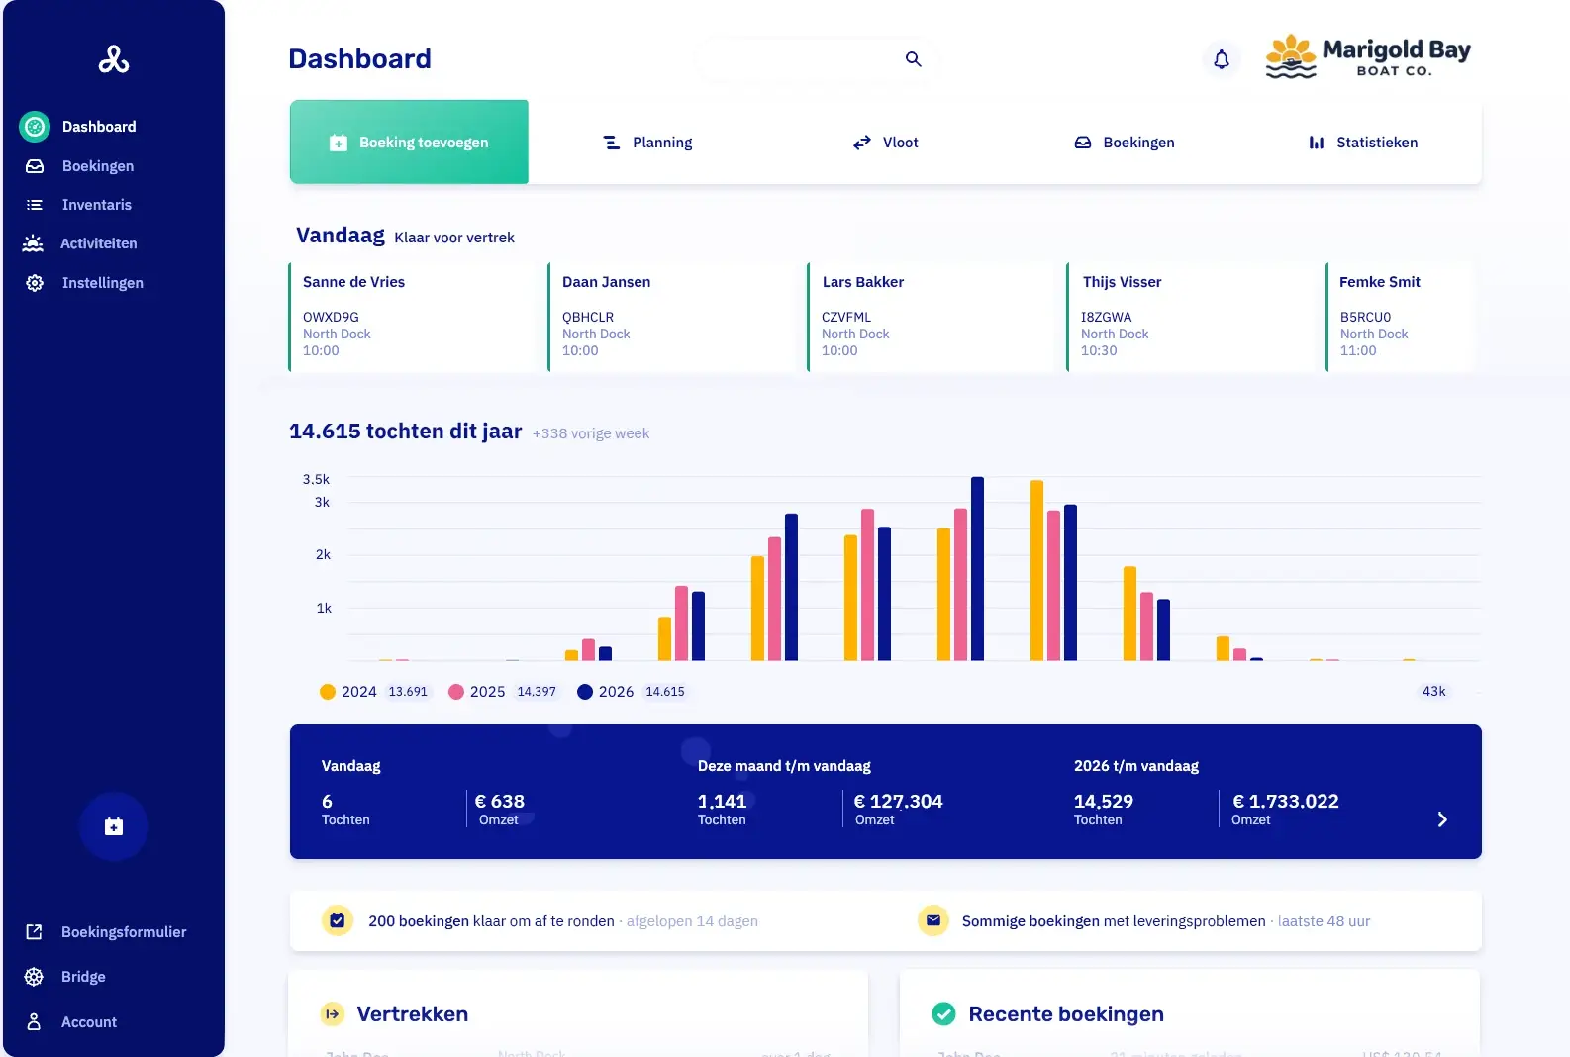This screenshot has width=1570, height=1057.
Task: Switch to the Planning tab
Action: pos(648,143)
